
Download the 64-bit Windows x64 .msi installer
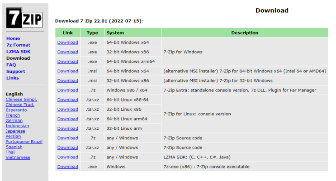click(x=67, y=71)
